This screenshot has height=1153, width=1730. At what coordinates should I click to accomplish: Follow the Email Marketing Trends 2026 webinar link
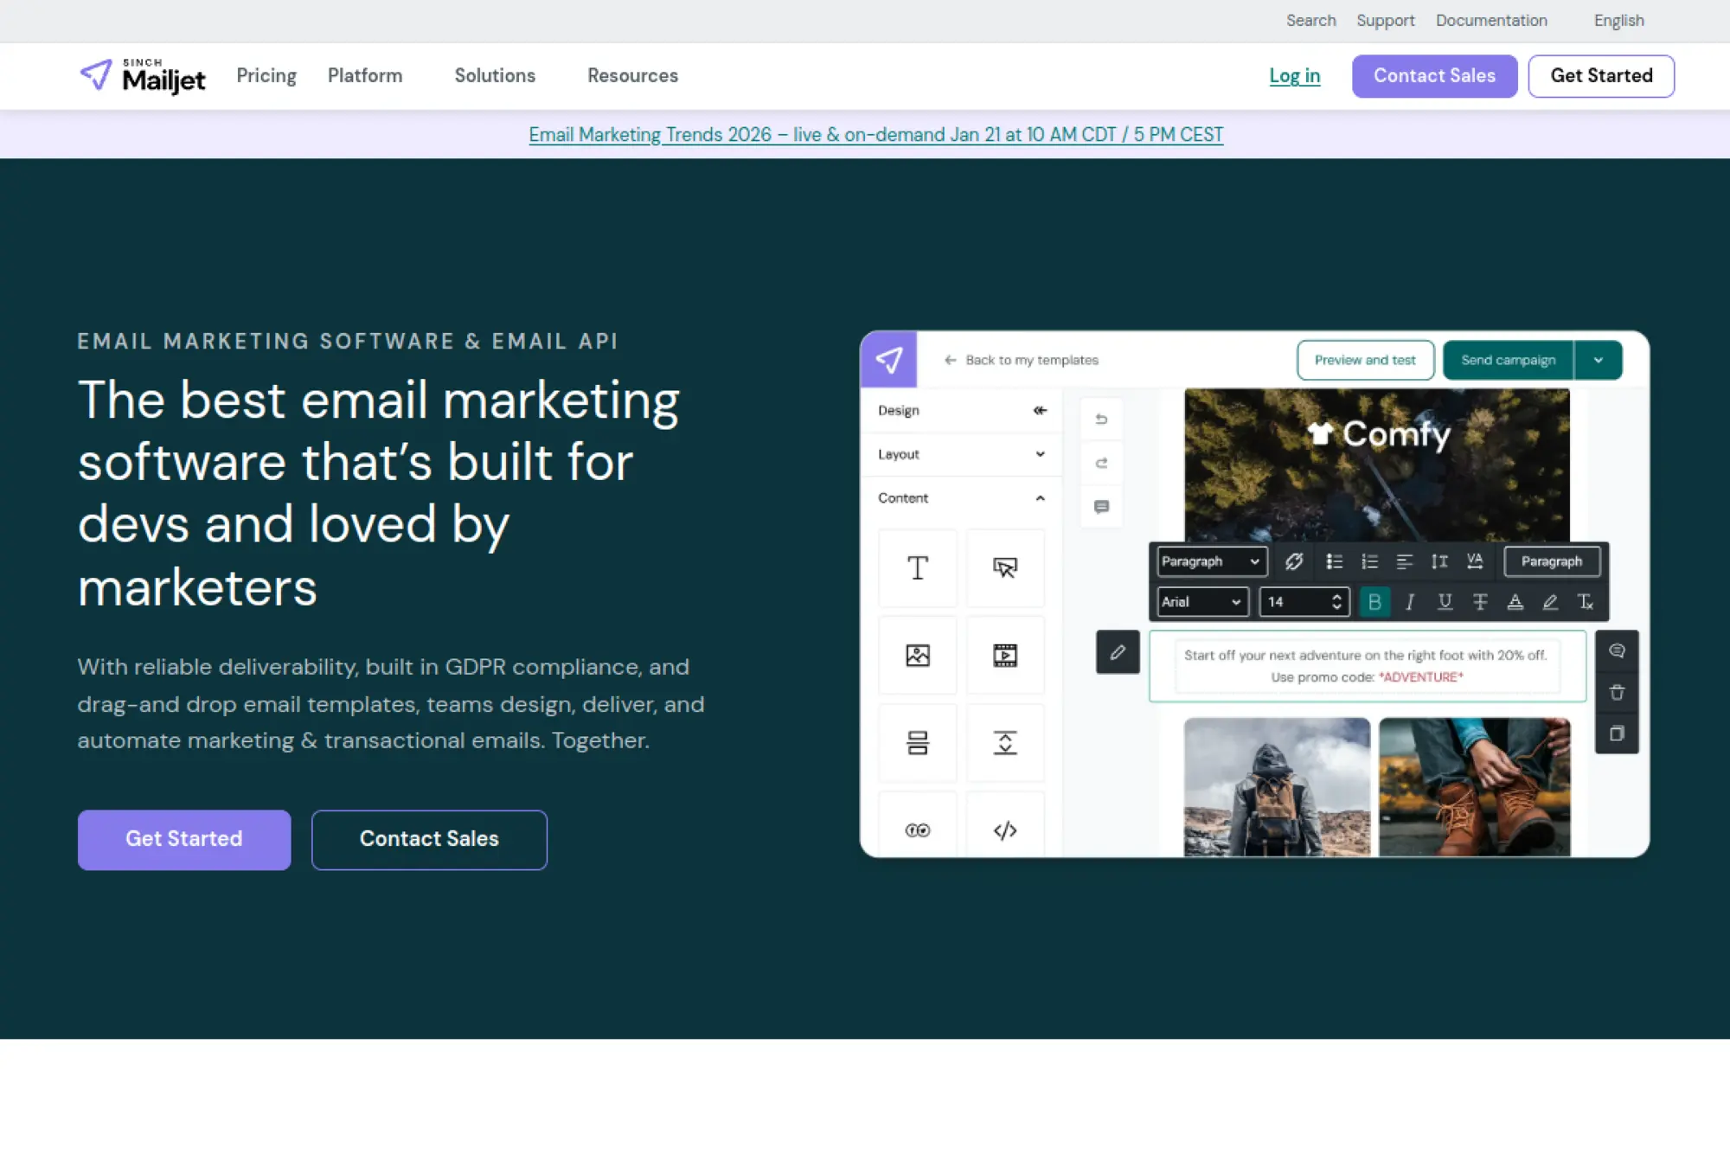pyautogui.click(x=875, y=135)
